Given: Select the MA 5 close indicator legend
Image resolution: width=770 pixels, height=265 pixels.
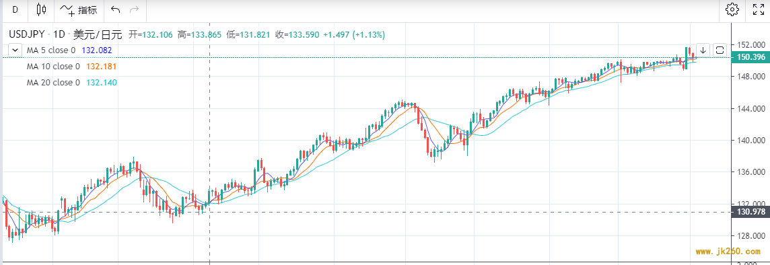Looking at the screenshot, I should [52, 50].
